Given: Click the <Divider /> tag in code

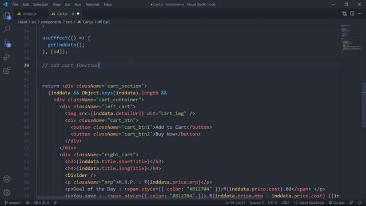Looking at the screenshot, I should pos(80,176).
